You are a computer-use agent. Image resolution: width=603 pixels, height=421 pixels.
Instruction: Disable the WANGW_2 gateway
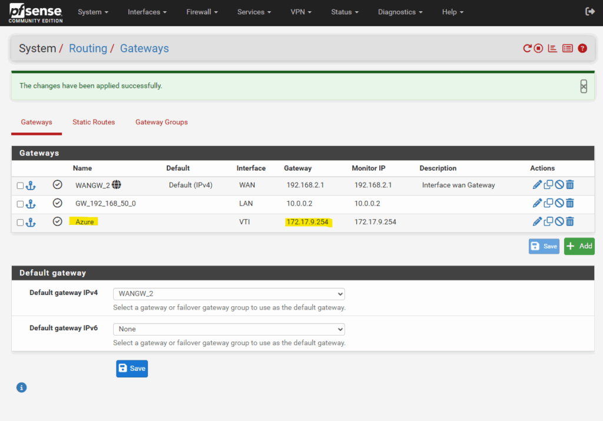tap(559, 184)
